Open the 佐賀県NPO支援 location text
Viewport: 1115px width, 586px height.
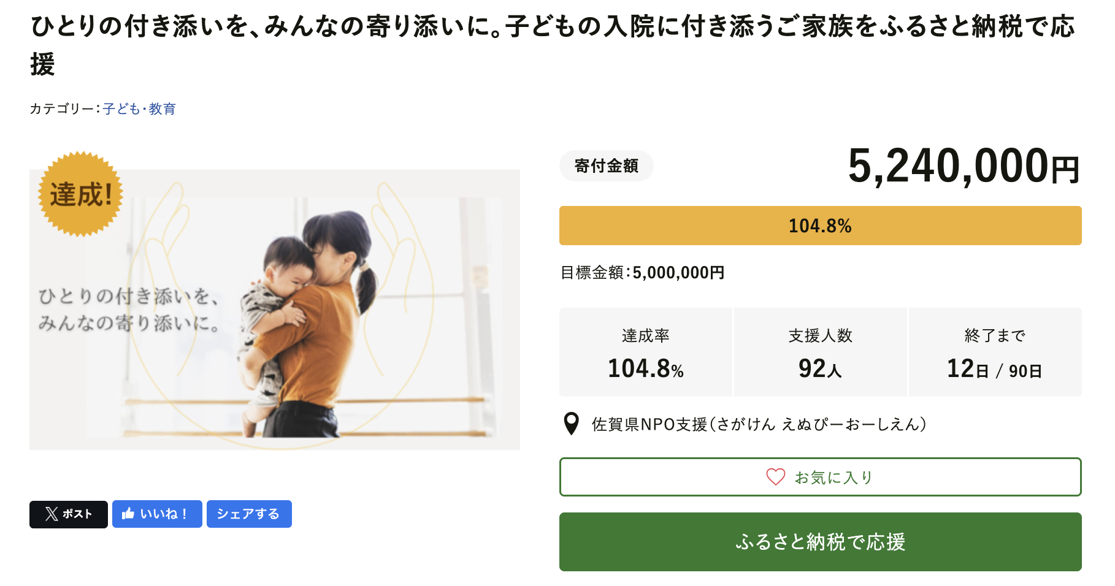coord(759,424)
